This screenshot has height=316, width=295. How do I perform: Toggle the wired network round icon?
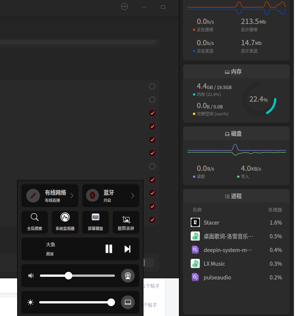pos(33,195)
